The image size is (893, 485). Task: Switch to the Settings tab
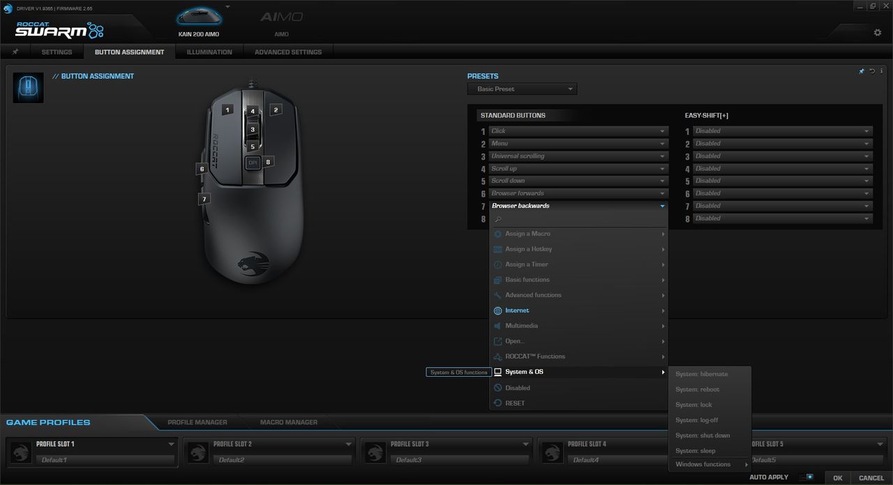pos(57,52)
